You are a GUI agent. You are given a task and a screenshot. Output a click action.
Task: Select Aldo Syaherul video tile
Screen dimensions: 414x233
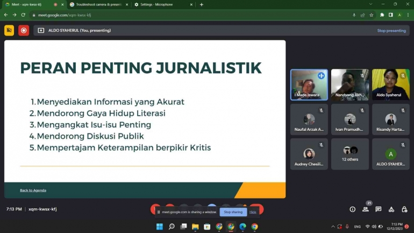[x=391, y=84]
